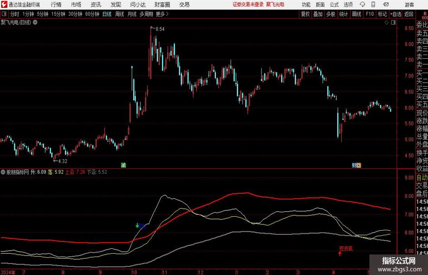Open the 版面 menu
The width and height of the screenshot is (428, 275).
[320, 5]
